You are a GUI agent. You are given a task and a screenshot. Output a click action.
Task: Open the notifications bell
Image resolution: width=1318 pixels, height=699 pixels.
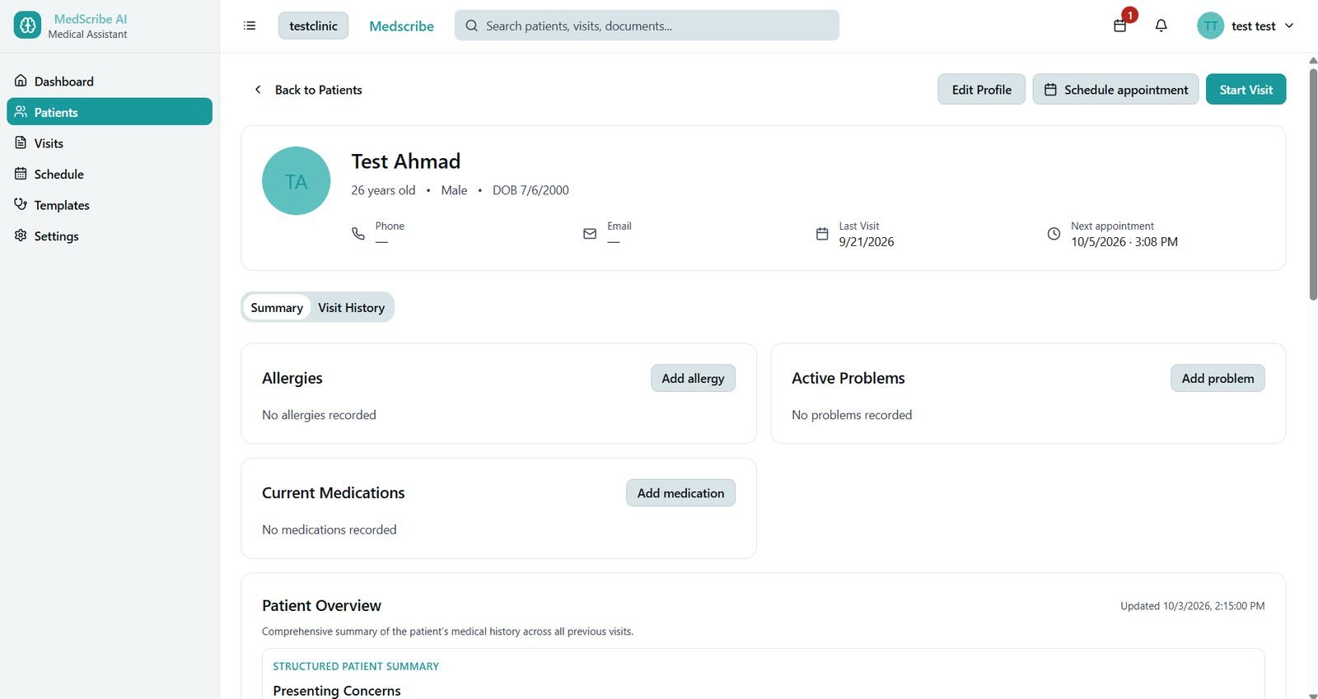(x=1161, y=26)
